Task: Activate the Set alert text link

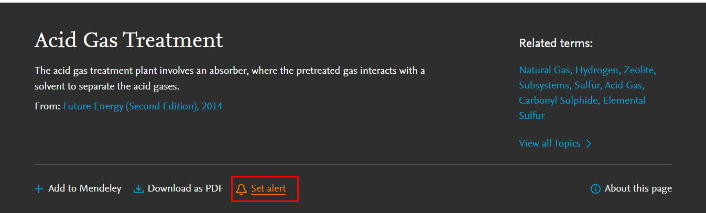Action: pos(268,188)
